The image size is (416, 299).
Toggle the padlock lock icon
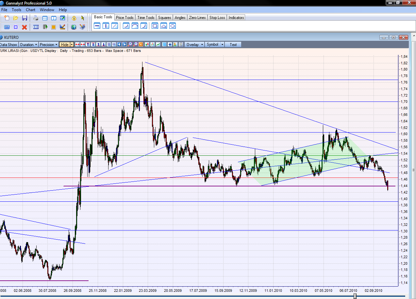coord(74,18)
